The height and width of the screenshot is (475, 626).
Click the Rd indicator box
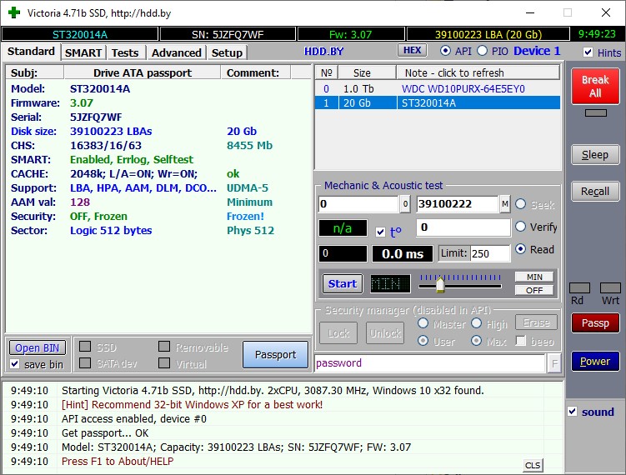click(x=579, y=287)
